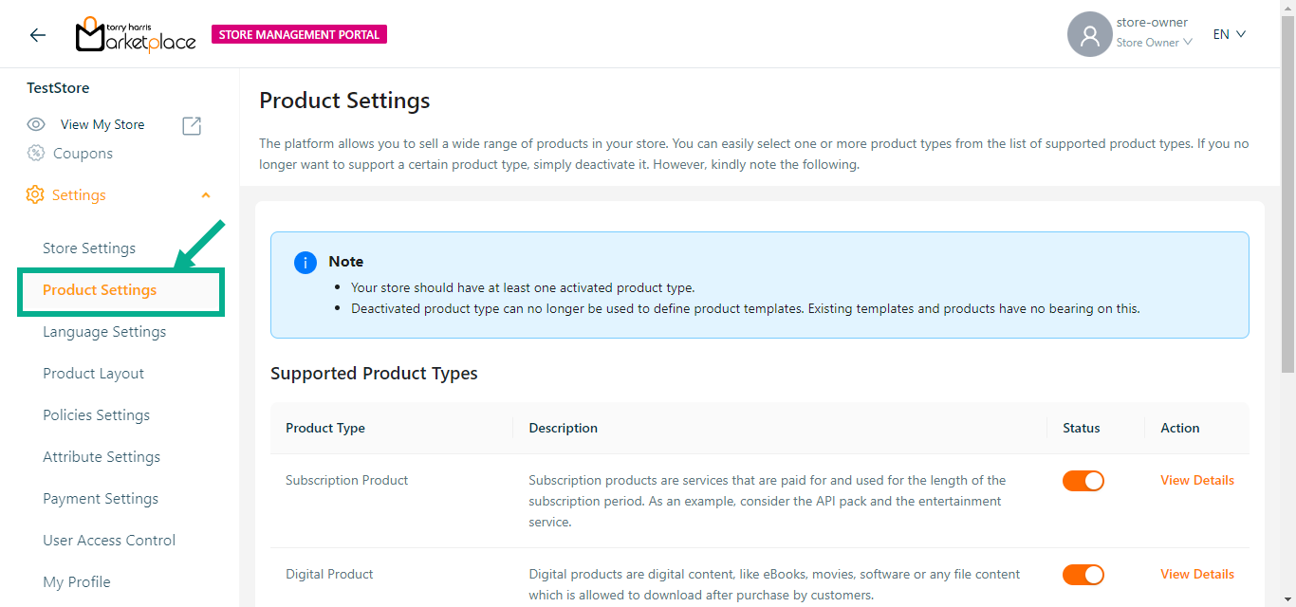Screen dimensions: 1296x607
Task: Click the eye icon beside View My Store
Action: pos(36,124)
